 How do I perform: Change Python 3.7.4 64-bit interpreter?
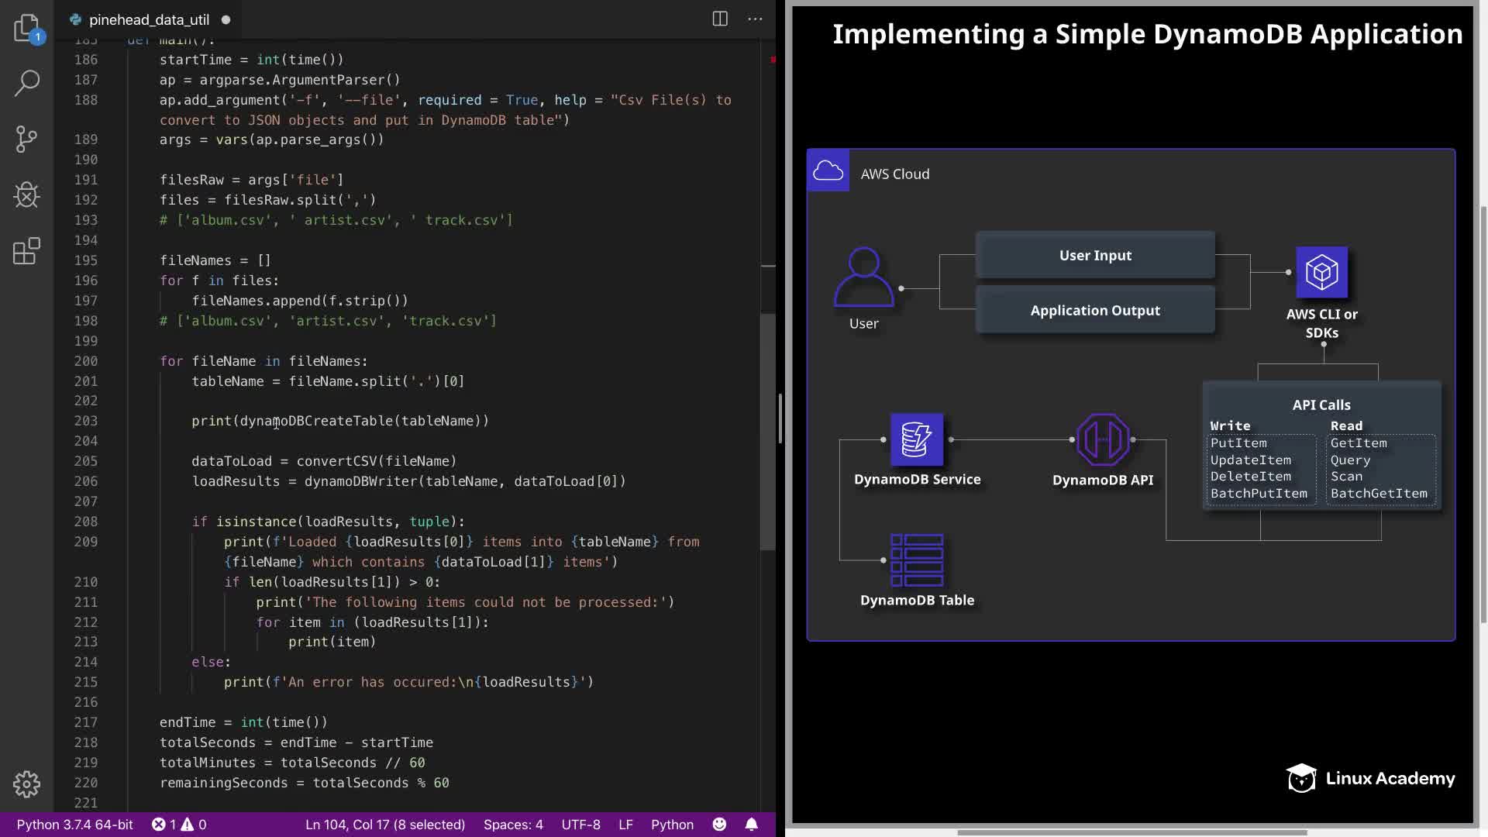coord(74,825)
